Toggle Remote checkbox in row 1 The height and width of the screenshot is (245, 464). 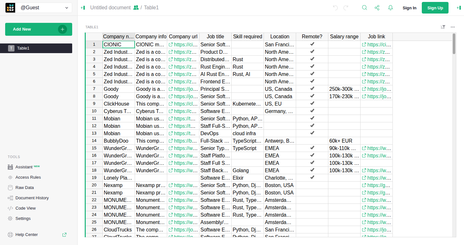[312, 44]
